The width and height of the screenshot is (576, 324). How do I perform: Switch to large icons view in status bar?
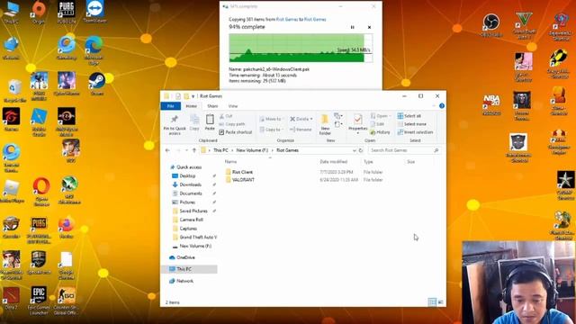[x=440, y=302]
